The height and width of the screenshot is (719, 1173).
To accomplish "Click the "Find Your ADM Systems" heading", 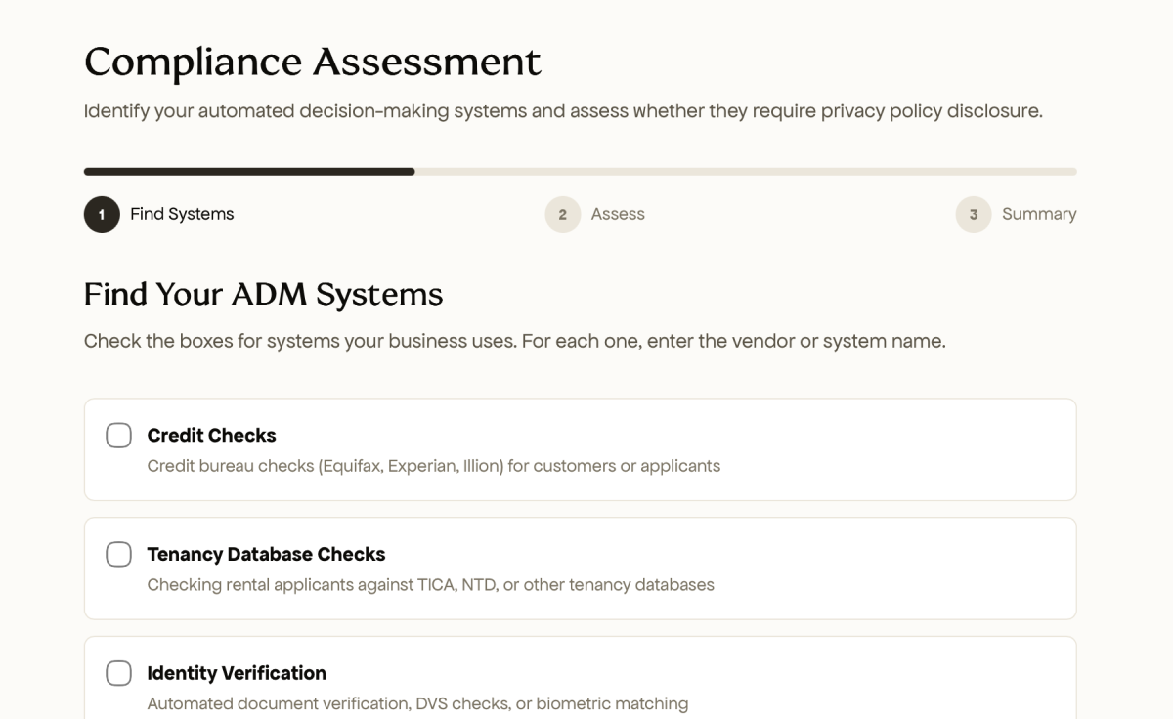I will tap(264, 294).
